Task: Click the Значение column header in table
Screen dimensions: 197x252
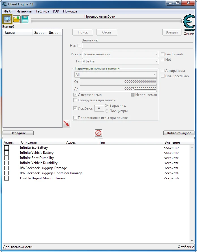Action: (x=179, y=142)
